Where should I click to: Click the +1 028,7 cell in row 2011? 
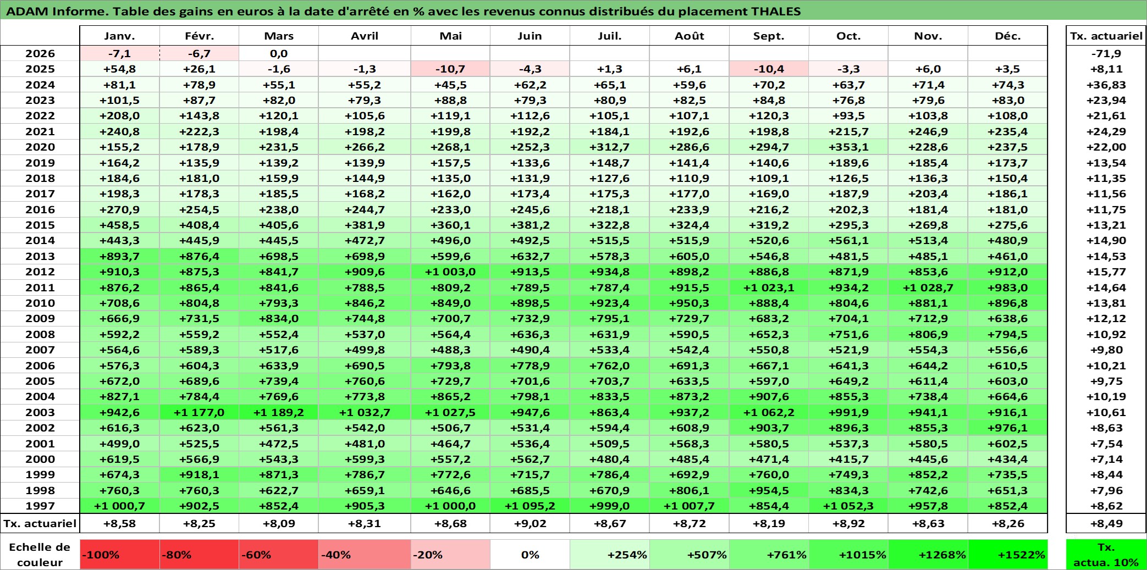pyautogui.click(x=928, y=287)
